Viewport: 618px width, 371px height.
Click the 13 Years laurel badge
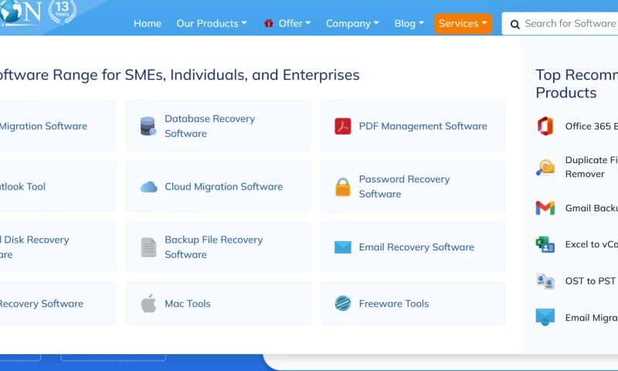62,11
